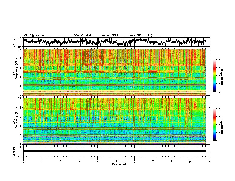The image size is (235, 181).
Task: Click the "-7" tick on ch.1 color bar
Action: coord(219,92)
